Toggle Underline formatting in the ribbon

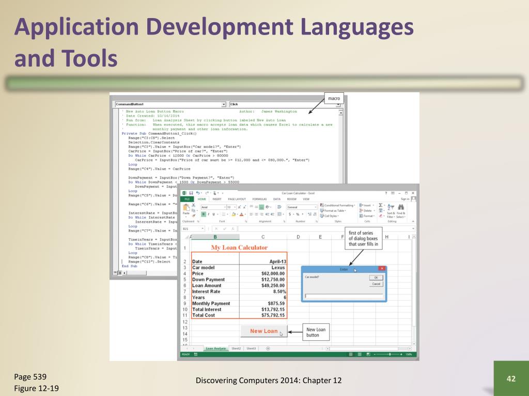[212, 214]
